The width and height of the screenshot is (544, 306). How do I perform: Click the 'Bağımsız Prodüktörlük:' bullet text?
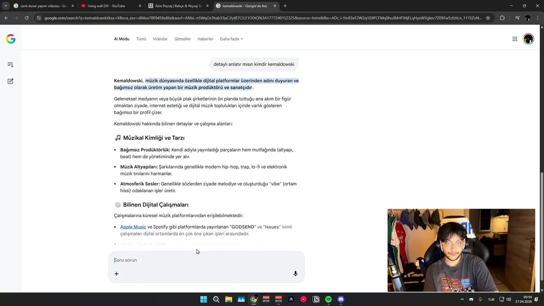click(145, 150)
